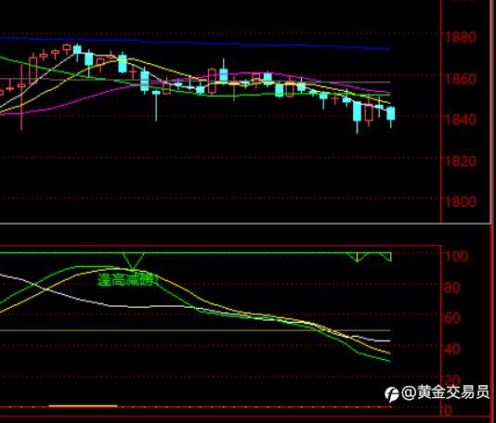Click the 1820 price axis label
This screenshot has height=423, width=496.
click(x=461, y=161)
